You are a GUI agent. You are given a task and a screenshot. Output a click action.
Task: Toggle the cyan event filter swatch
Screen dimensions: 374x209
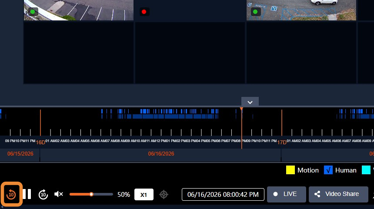(x=366, y=170)
